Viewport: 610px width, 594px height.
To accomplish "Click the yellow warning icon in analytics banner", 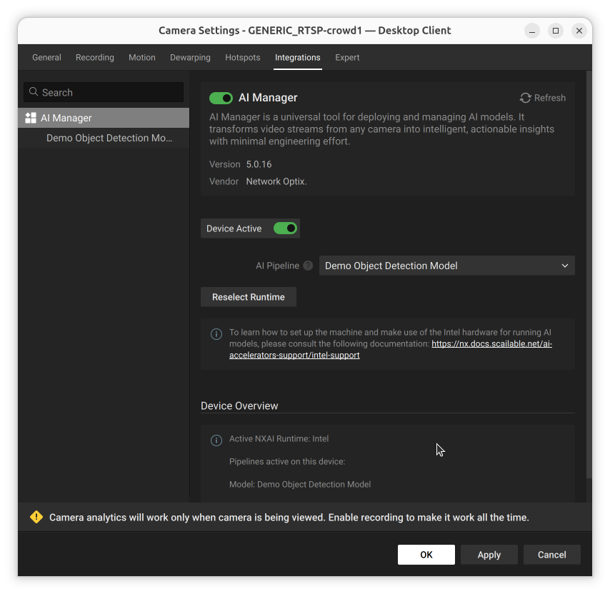I will (36, 517).
